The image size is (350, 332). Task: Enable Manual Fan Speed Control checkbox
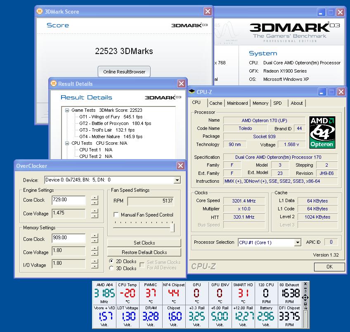(x=116, y=214)
